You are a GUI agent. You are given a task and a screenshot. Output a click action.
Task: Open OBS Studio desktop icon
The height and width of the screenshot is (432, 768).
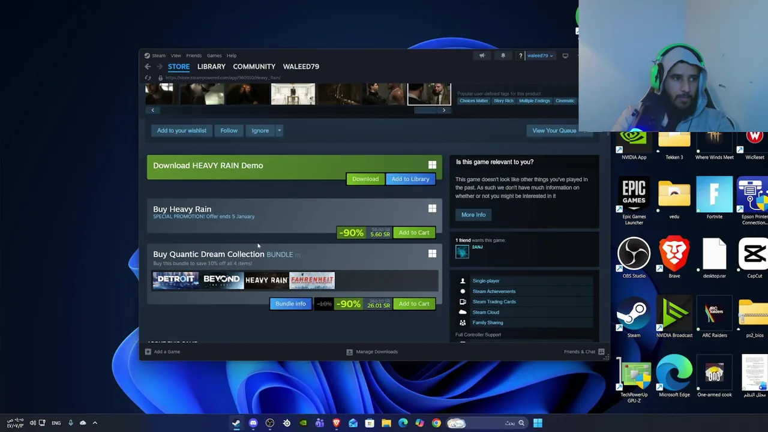click(x=634, y=258)
